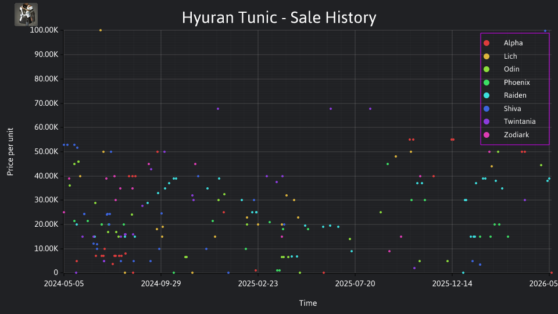Click the Lich data point at 100.00K
Viewport: 558px width, 314px height.
[101, 30]
